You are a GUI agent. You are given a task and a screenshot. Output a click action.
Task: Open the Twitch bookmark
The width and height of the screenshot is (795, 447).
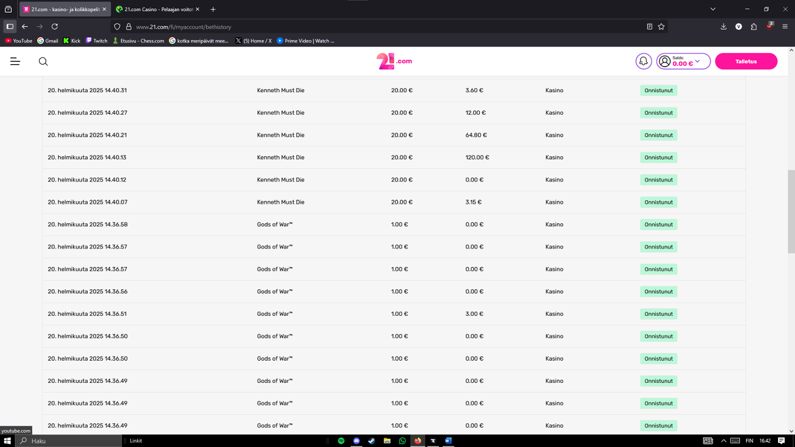point(96,41)
